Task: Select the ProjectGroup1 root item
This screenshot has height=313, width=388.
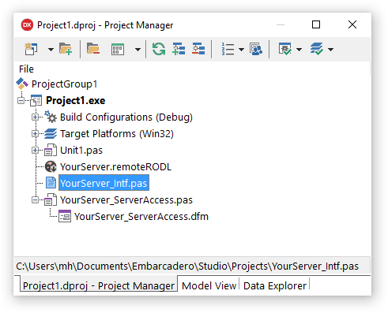Action: [65, 84]
